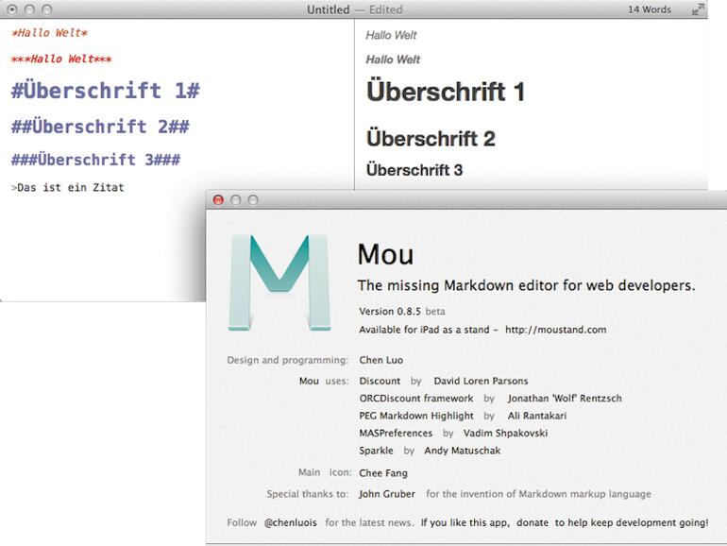Open Andy Matuschak link
This screenshot has height=546, width=727.
(x=462, y=451)
